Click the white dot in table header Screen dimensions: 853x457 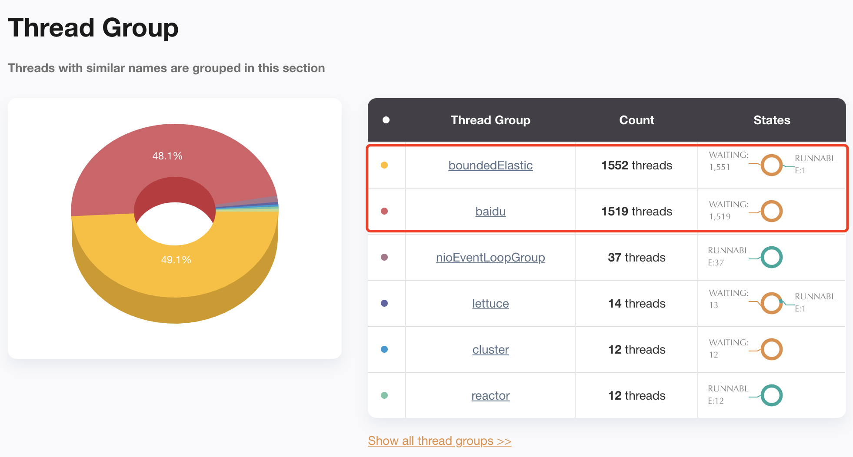[x=386, y=120]
